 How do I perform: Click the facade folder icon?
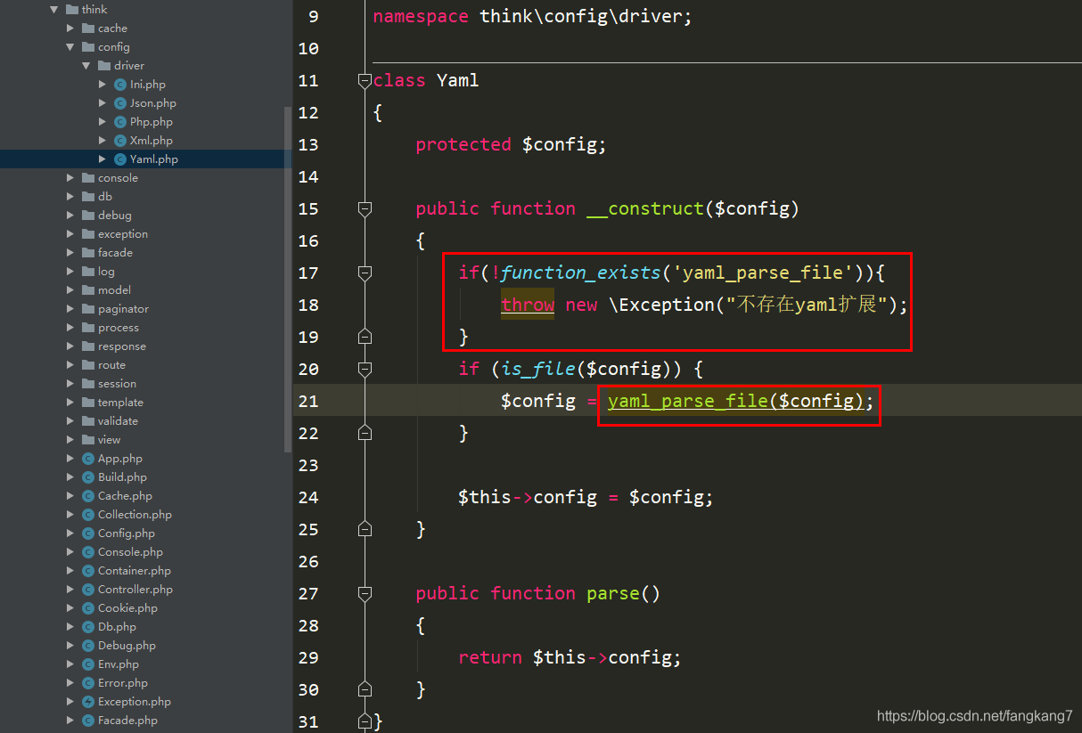pyautogui.click(x=88, y=253)
